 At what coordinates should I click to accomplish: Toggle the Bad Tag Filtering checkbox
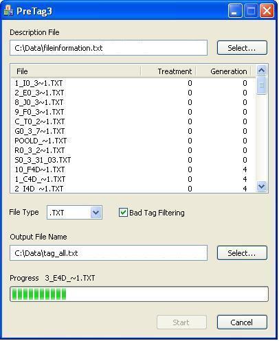tap(123, 213)
